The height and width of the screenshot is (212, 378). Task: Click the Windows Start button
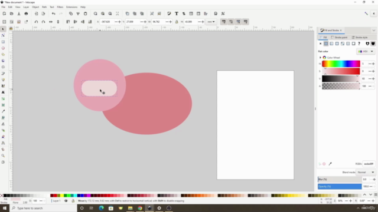(x=5, y=208)
